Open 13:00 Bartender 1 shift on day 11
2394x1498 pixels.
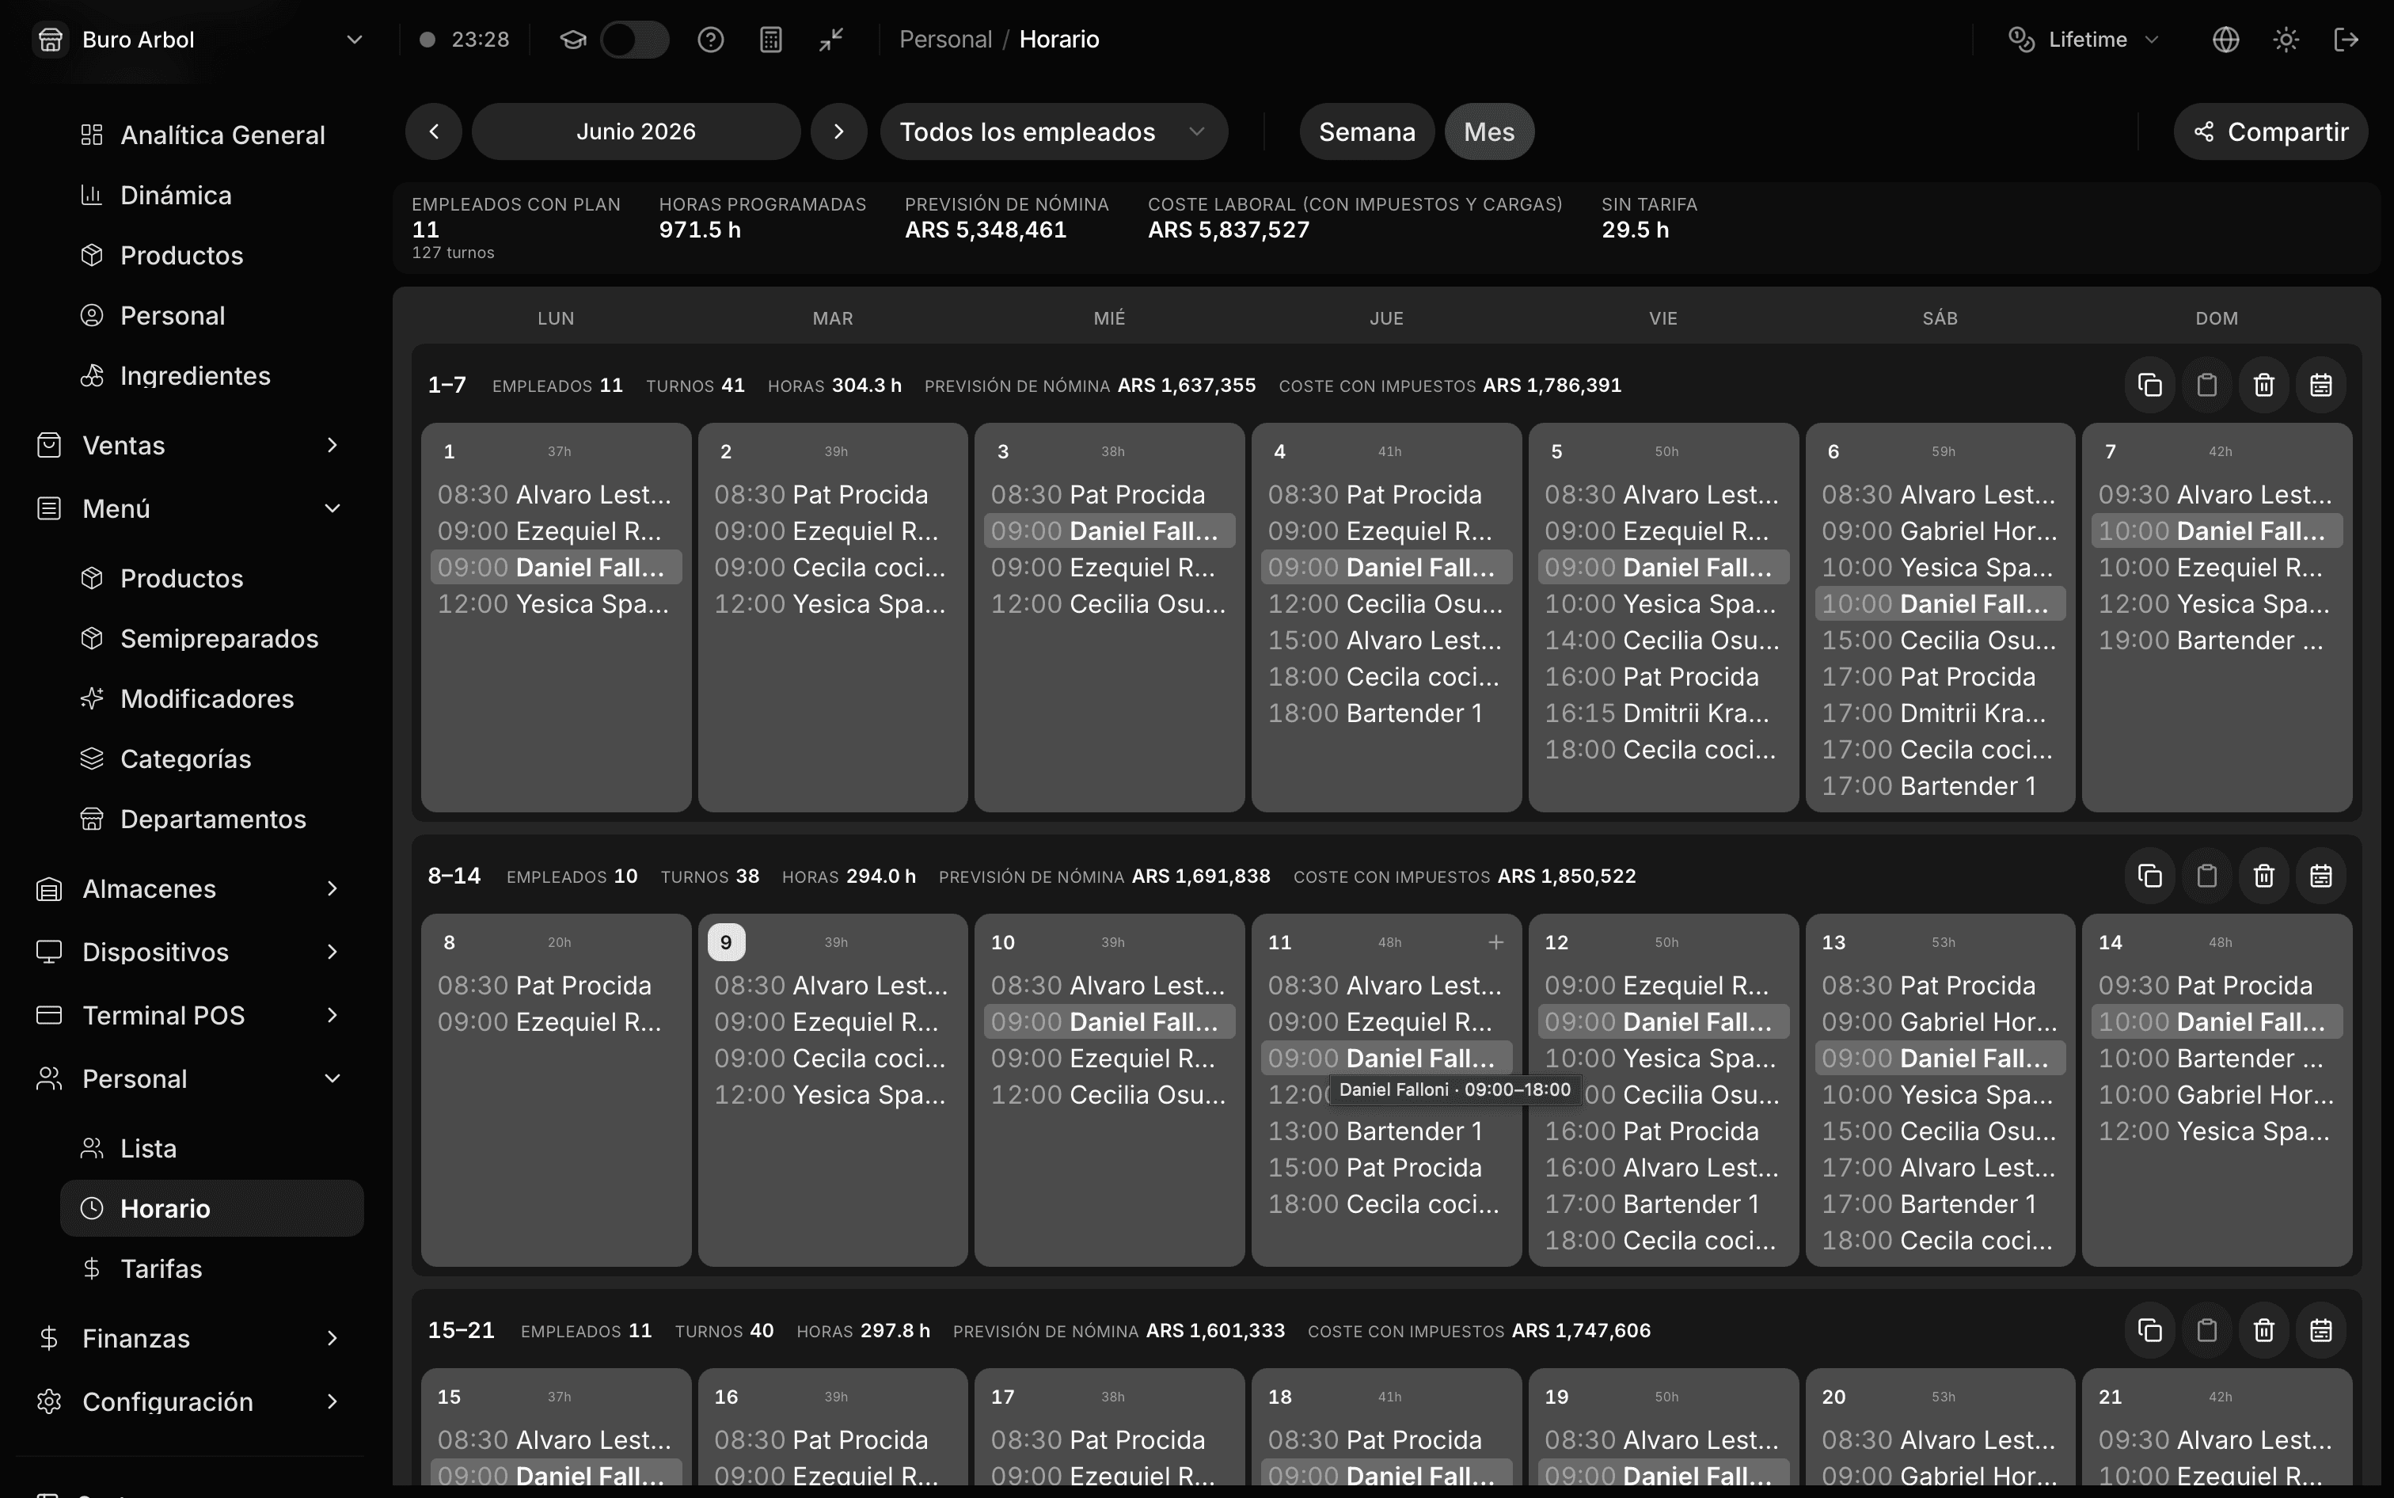(x=1385, y=1131)
